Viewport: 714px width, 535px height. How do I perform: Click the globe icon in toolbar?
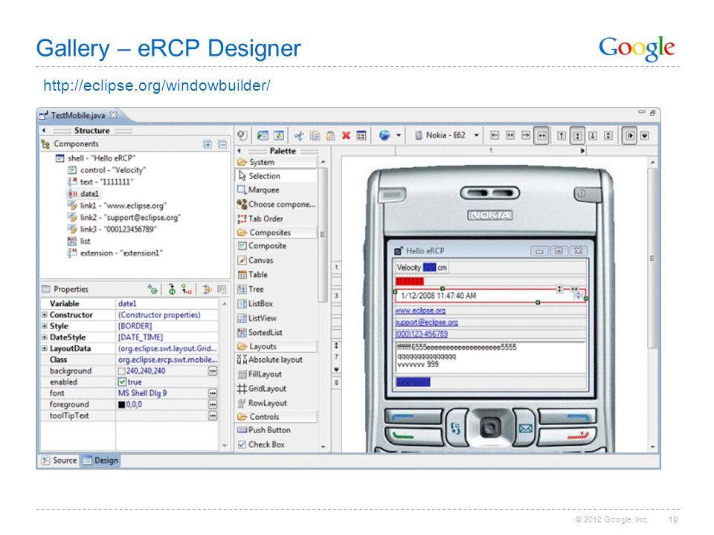385,135
